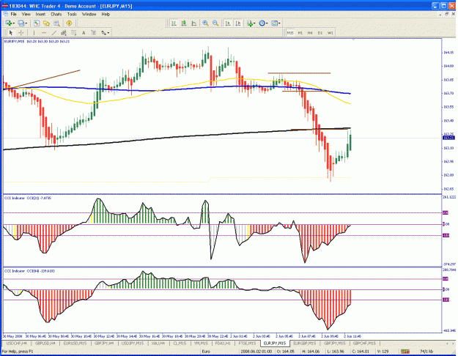Click the 100 level label on first CCI panel

point(446,213)
